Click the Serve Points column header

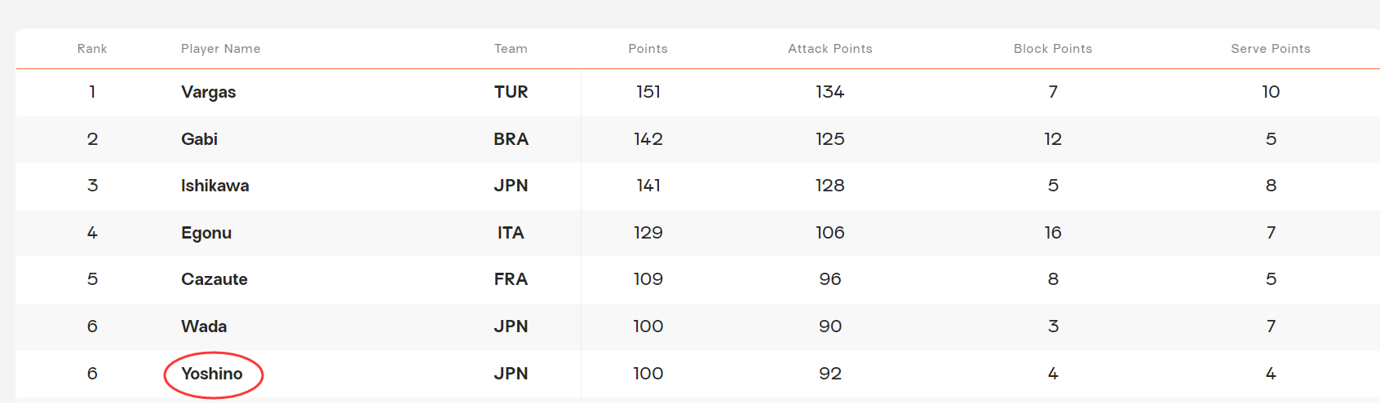1270,49
